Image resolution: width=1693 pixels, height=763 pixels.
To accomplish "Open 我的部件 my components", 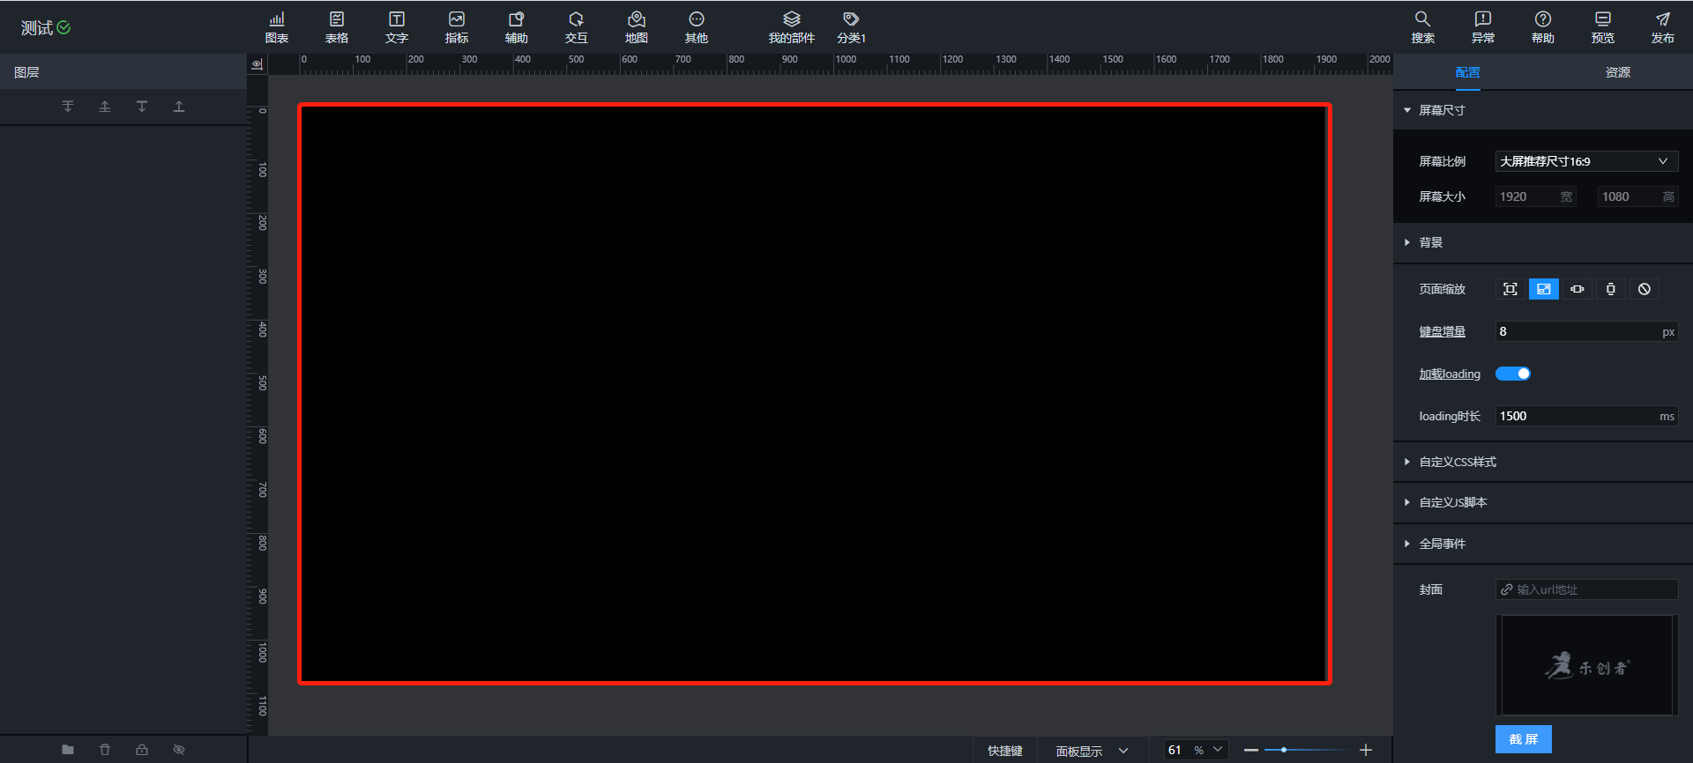I will pos(791,27).
